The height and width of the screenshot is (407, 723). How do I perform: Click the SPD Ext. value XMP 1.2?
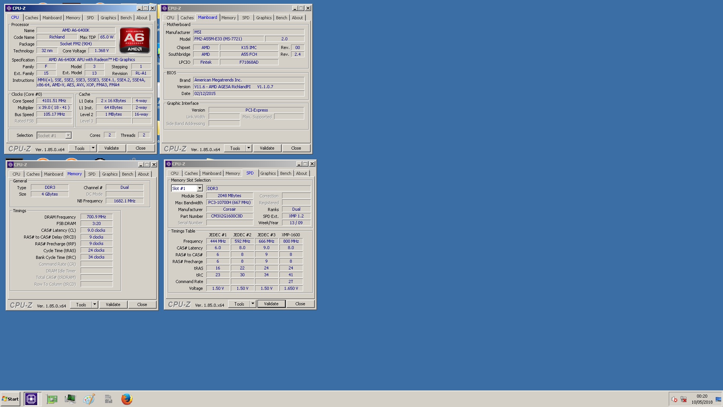(x=296, y=216)
